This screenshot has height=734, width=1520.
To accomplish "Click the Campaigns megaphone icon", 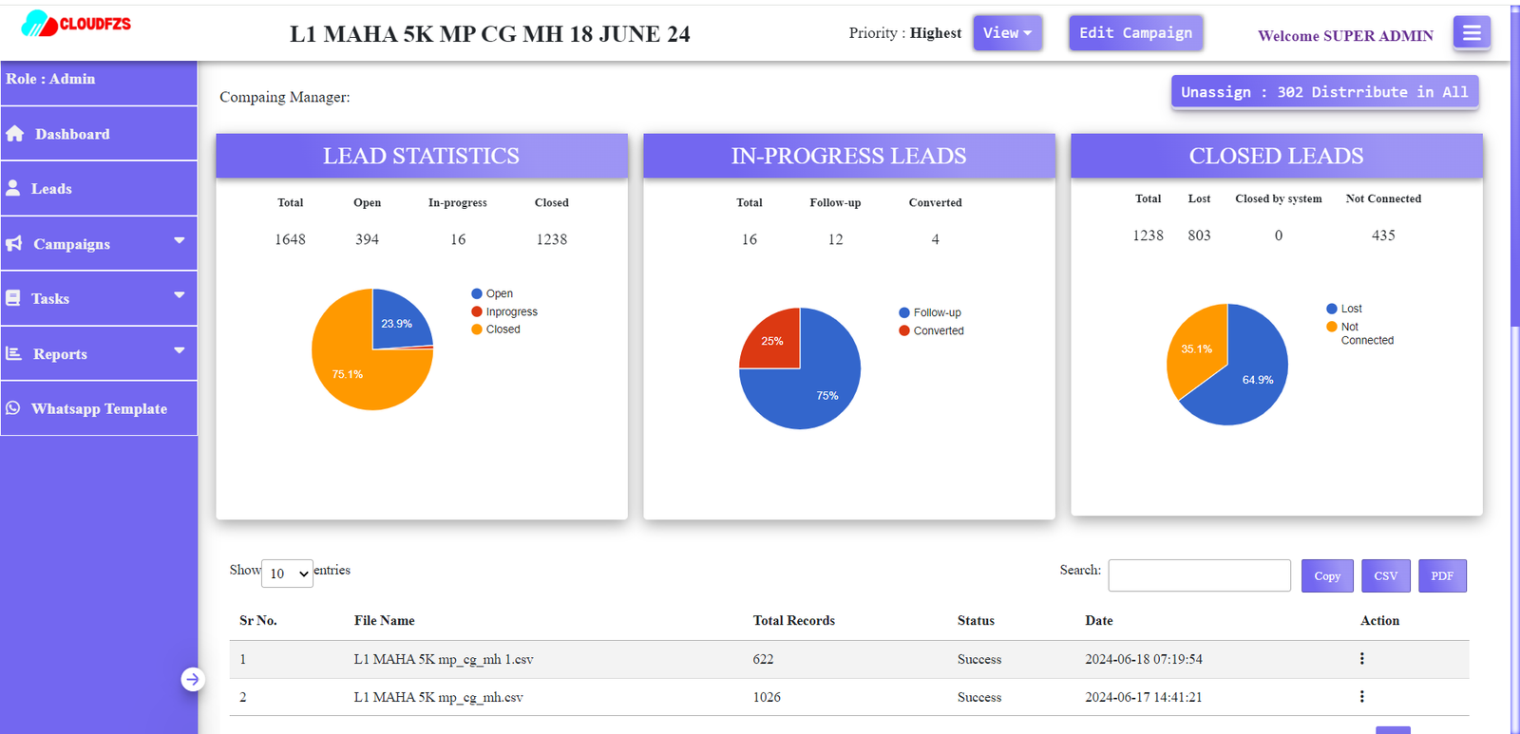I will 14,243.
